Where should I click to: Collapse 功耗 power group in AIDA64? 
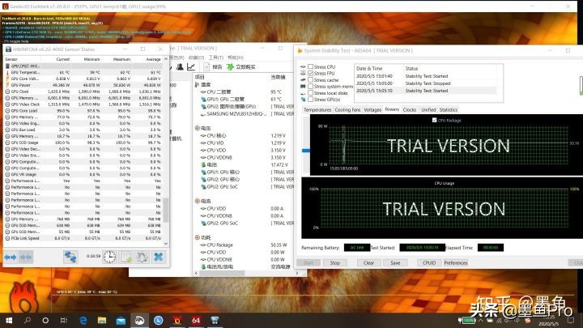coord(197,237)
